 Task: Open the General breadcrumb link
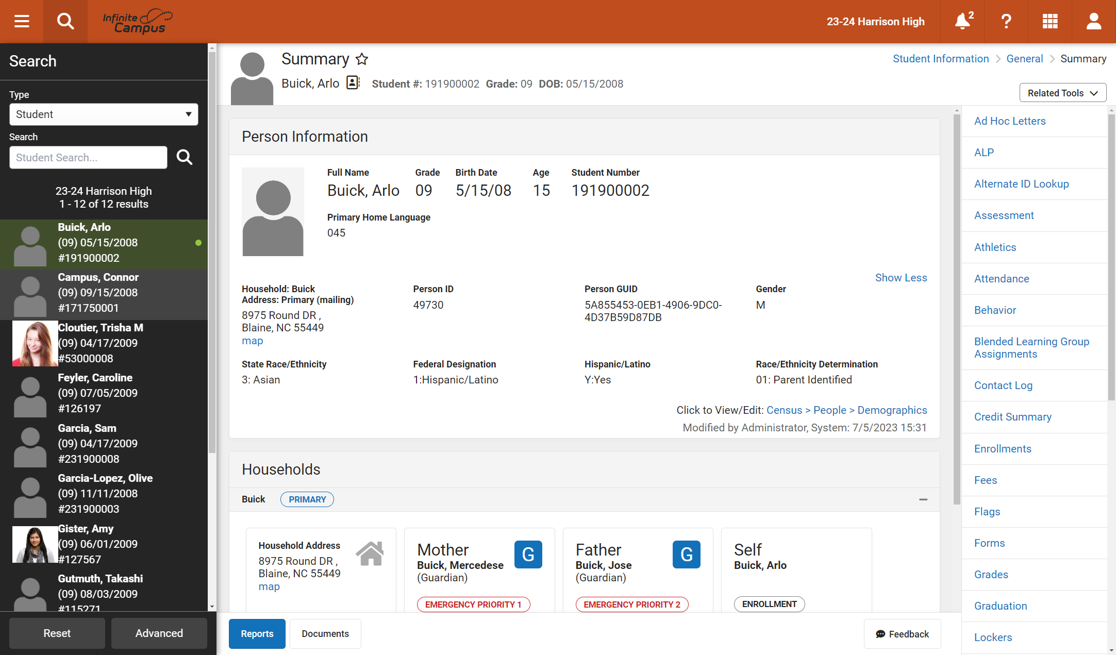(x=1025, y=59)
